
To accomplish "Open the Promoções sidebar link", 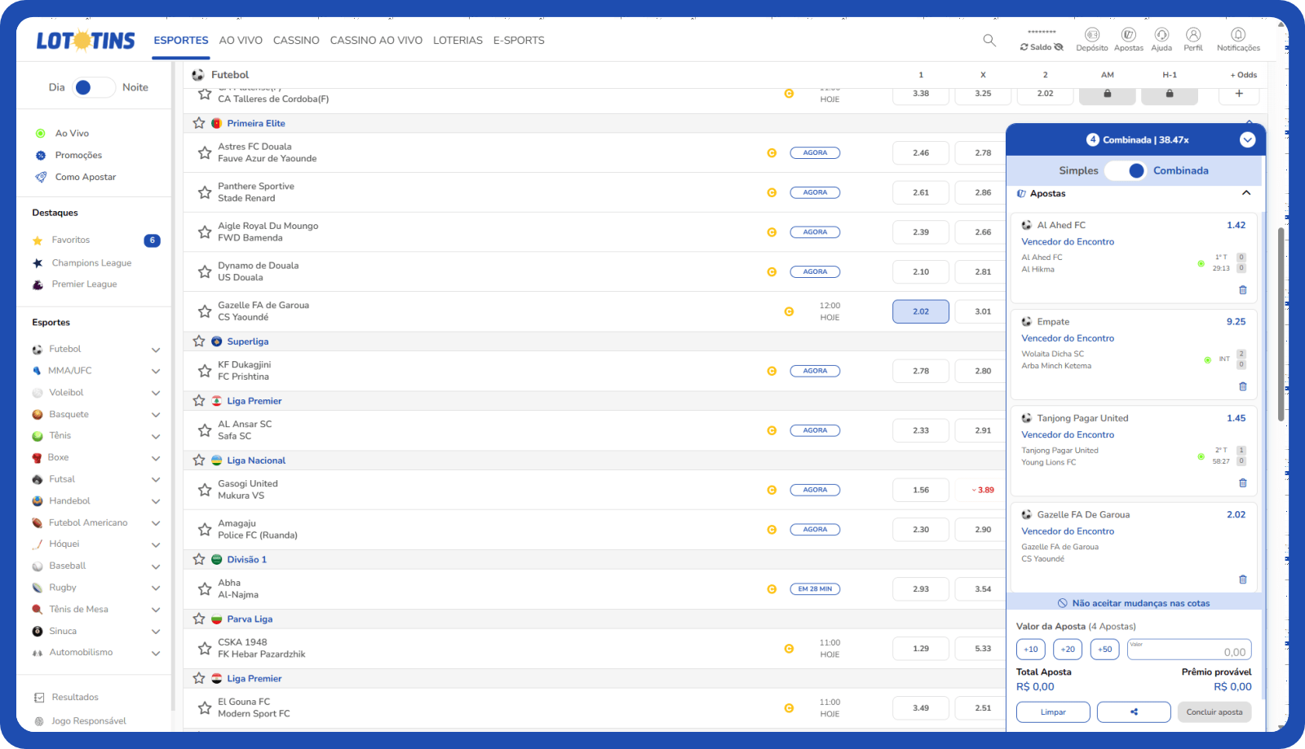I will coord(78,156).
